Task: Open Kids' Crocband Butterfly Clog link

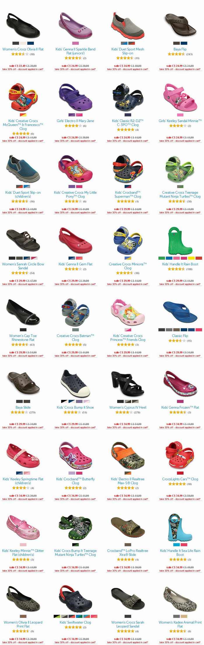Action: [75, 481]
